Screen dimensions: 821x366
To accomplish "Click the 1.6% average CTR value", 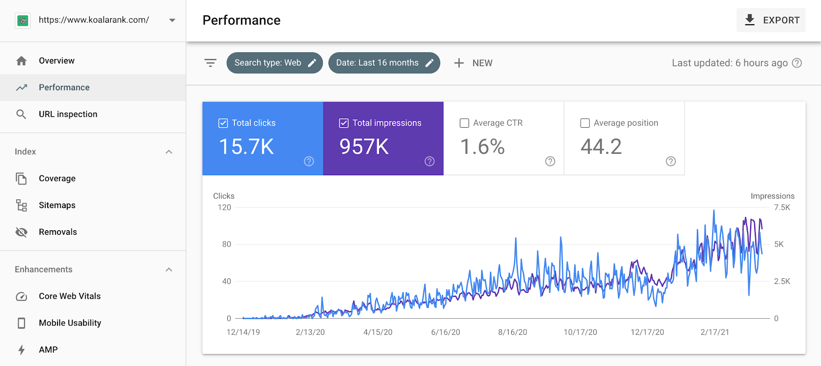I will [482, 147].
